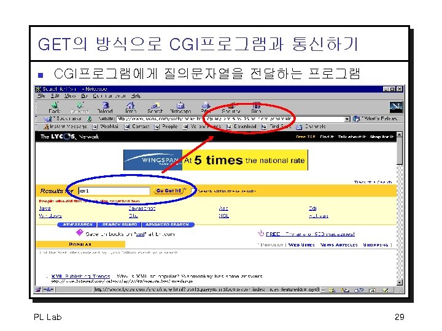Open Download personal toolbar shortcut
Screen dimensions: 442x331
(x=241, y=127)
